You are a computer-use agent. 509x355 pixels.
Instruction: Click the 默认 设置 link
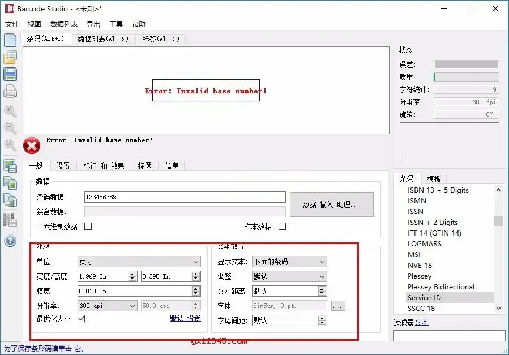(185, 318)
